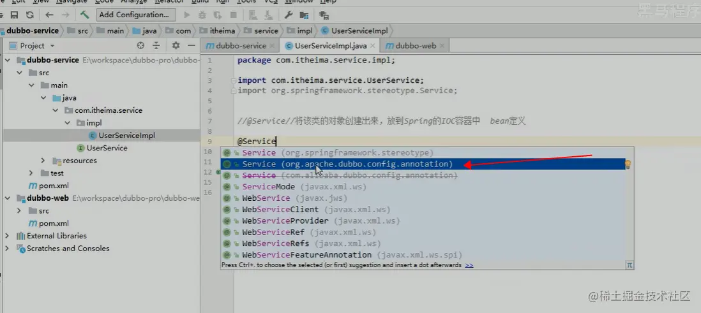Image resolution: width=701 pixels, height=313 pixels.
Task: Expand External Libraries node
Action: tap(8, 236)
